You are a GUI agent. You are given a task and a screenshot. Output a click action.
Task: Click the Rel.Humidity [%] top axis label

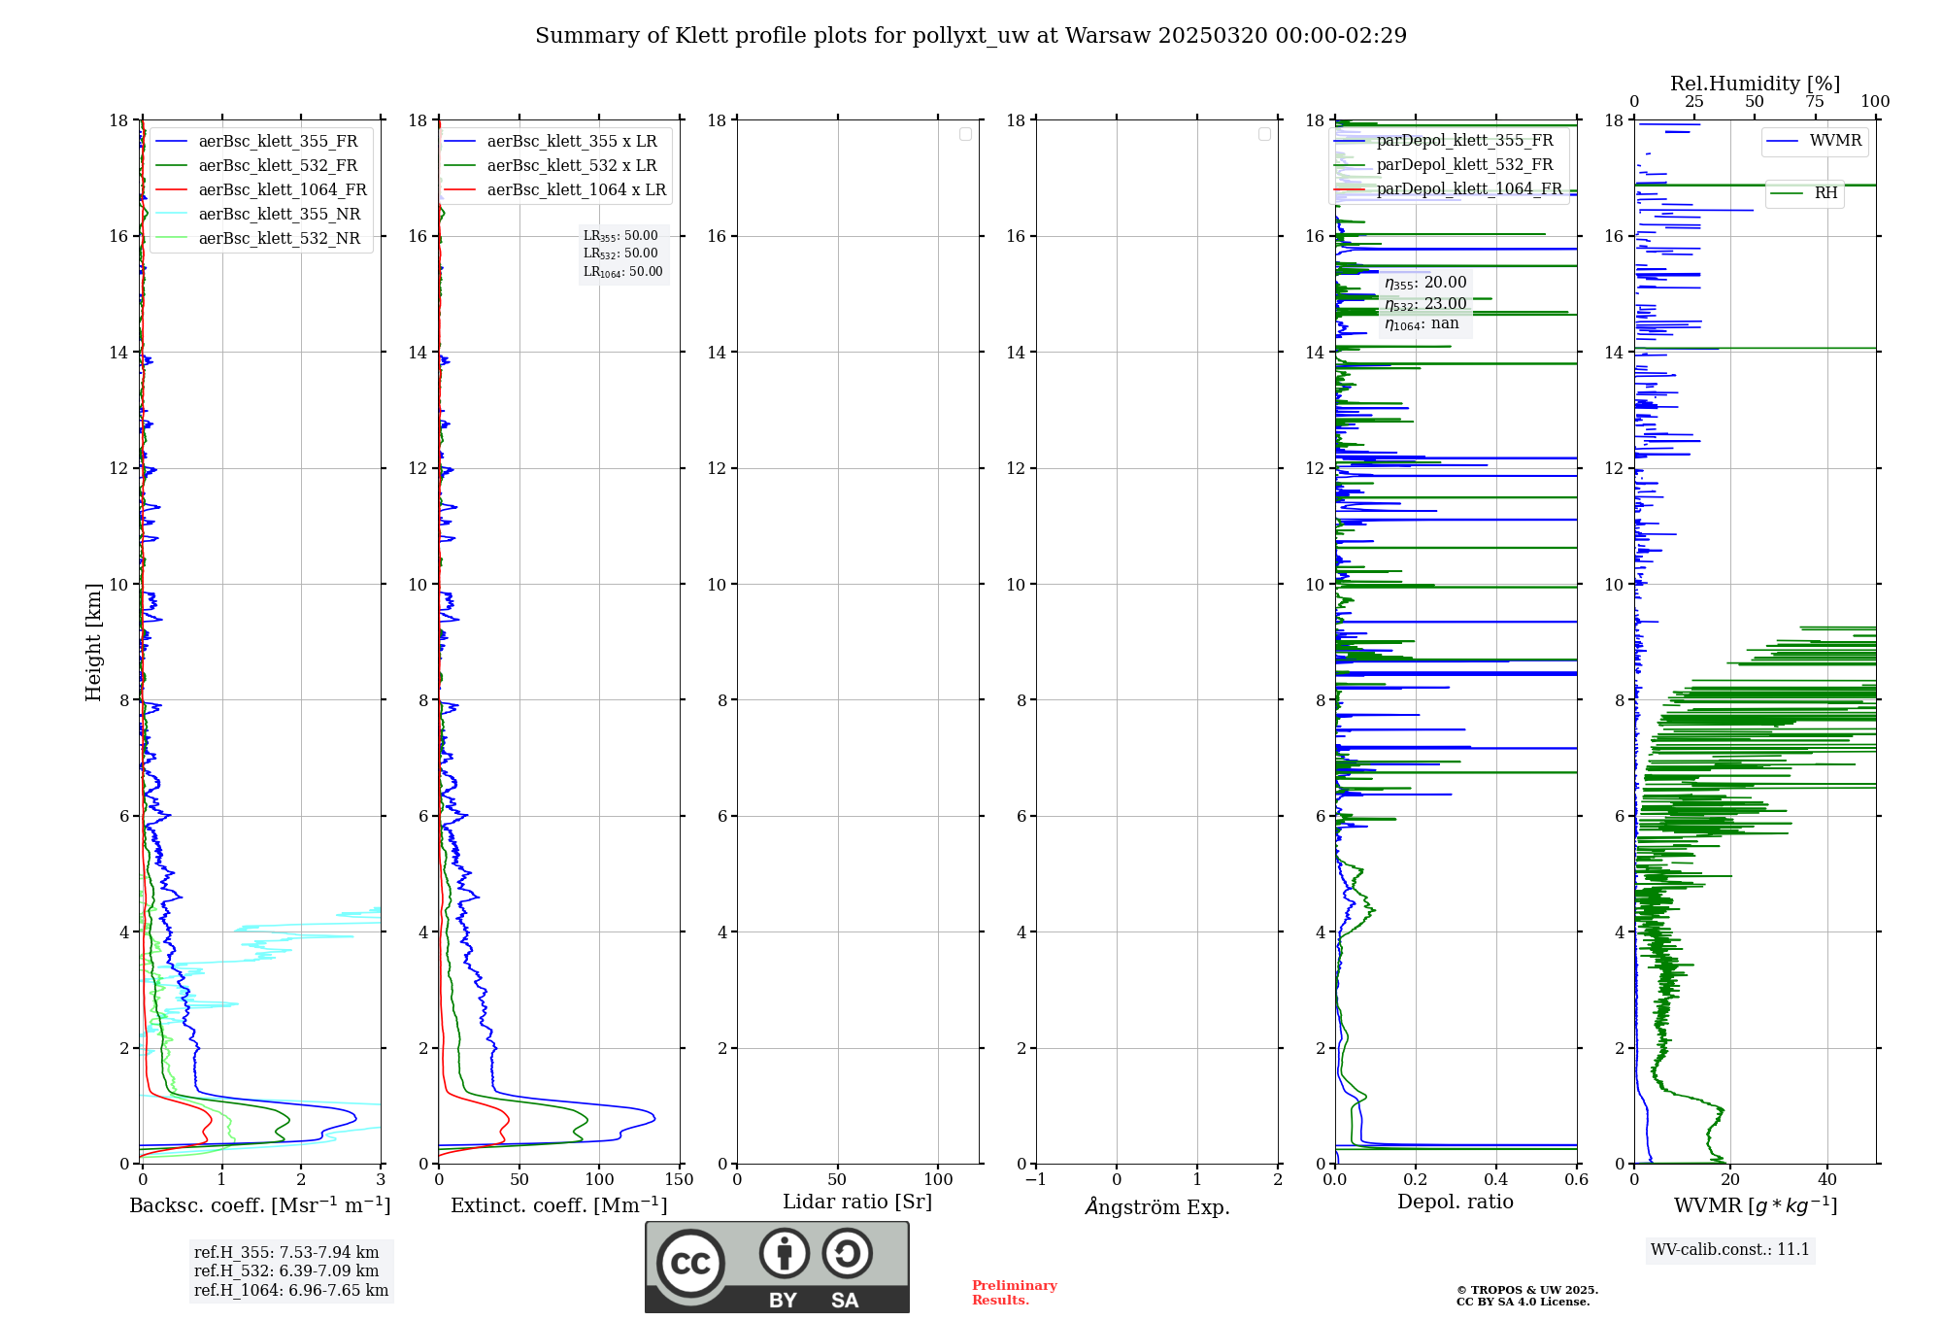pyautogui.click(x=1756, y=84)
